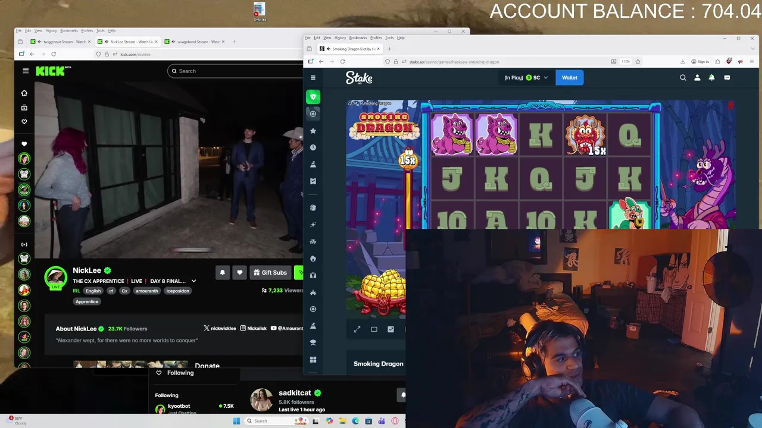Open Stake notifications bell
Image resolution: width=762 pixels, height=428 pixels.
coord(711,77)
